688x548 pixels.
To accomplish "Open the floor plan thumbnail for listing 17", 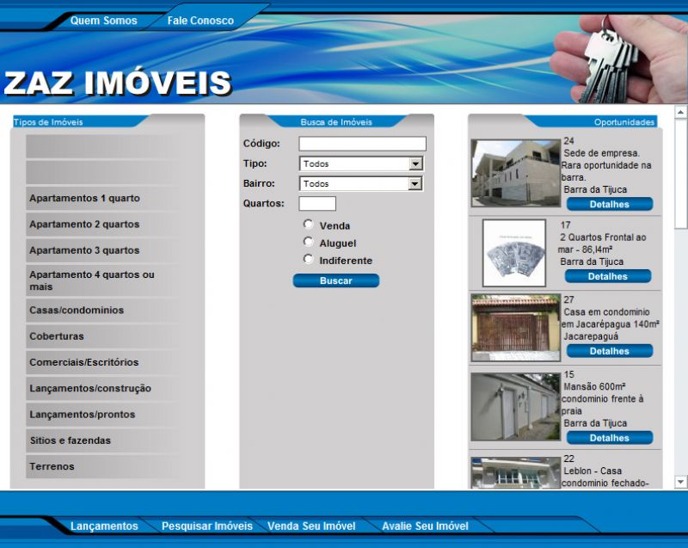I will [x=514, y=253].
